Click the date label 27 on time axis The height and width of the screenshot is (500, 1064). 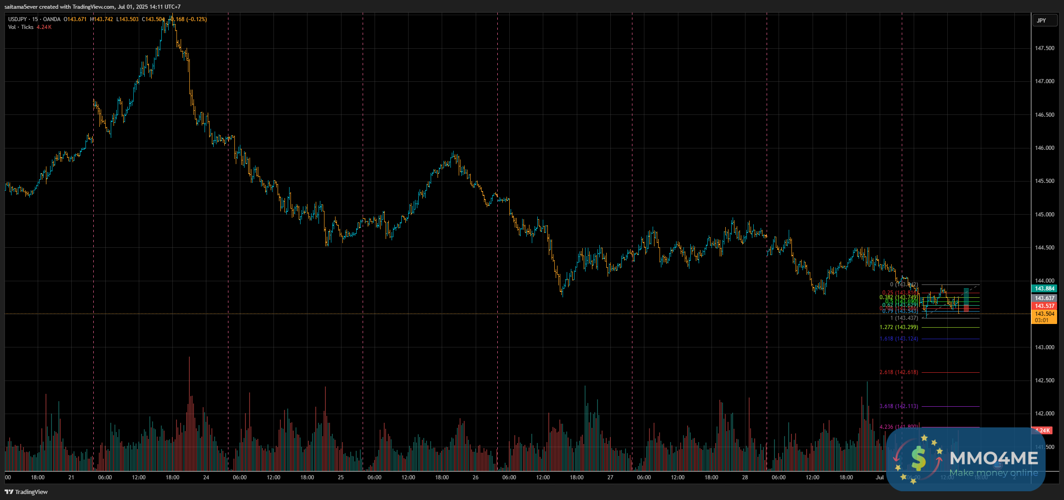(x=610, y=477)
